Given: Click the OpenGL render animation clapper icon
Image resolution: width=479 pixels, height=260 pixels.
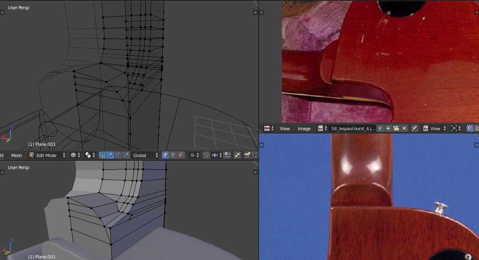Looking at the screenshot, I should (255, 155).
